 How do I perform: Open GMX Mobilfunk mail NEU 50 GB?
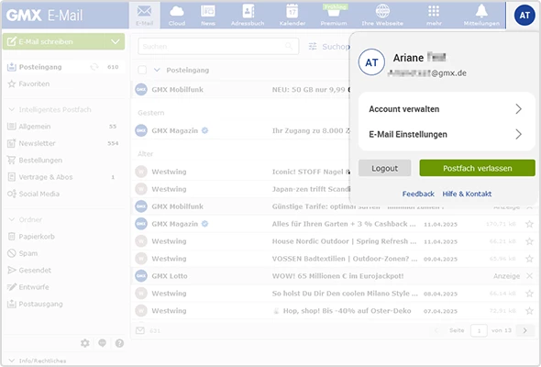point(240,90)
